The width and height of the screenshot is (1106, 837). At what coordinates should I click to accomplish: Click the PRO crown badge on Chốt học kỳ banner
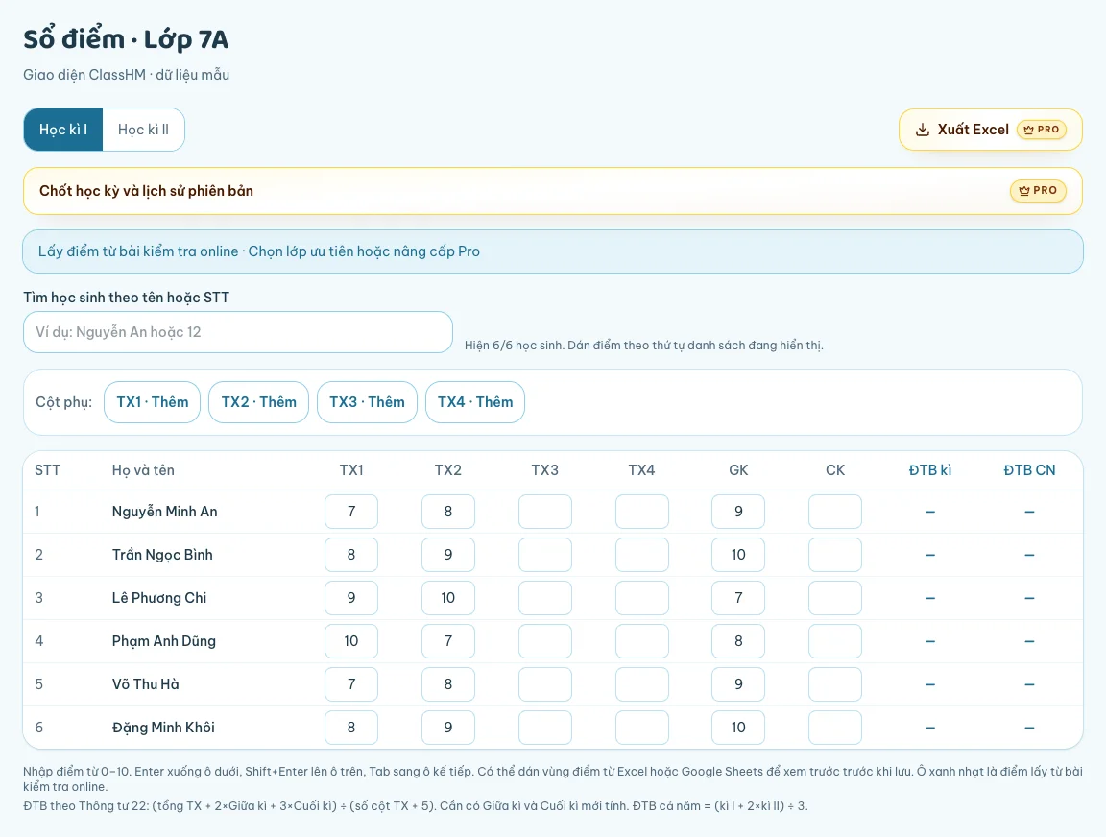click(x=1038, y=190)
